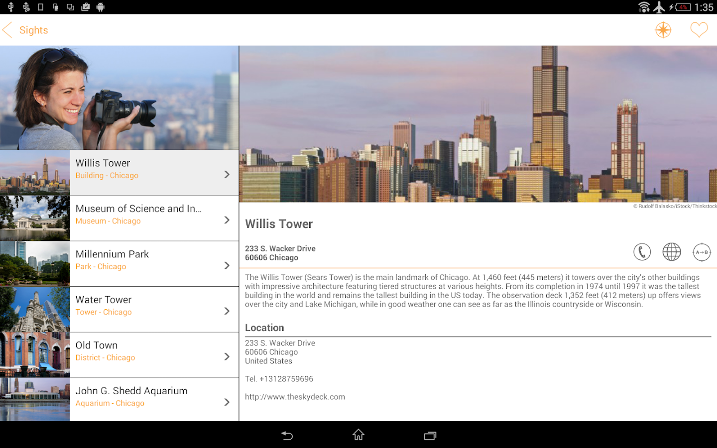Screen dimensions: 717x448
Task: Tap the photo credit Rudolf Balasko text
Action: pyautogui.click(x=675, y=206)
